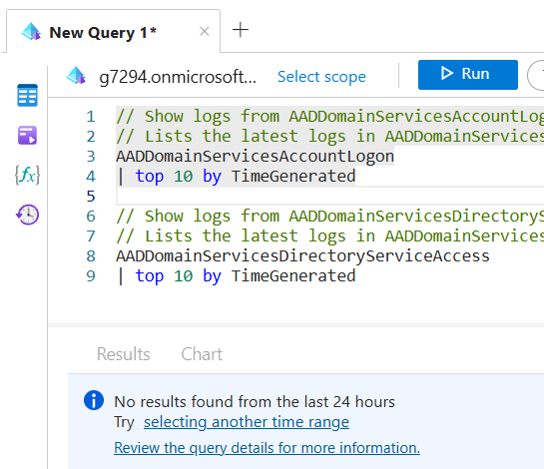
Task: Switch to the Results tab
Action: pyautogui.click(x=123, y=354)
